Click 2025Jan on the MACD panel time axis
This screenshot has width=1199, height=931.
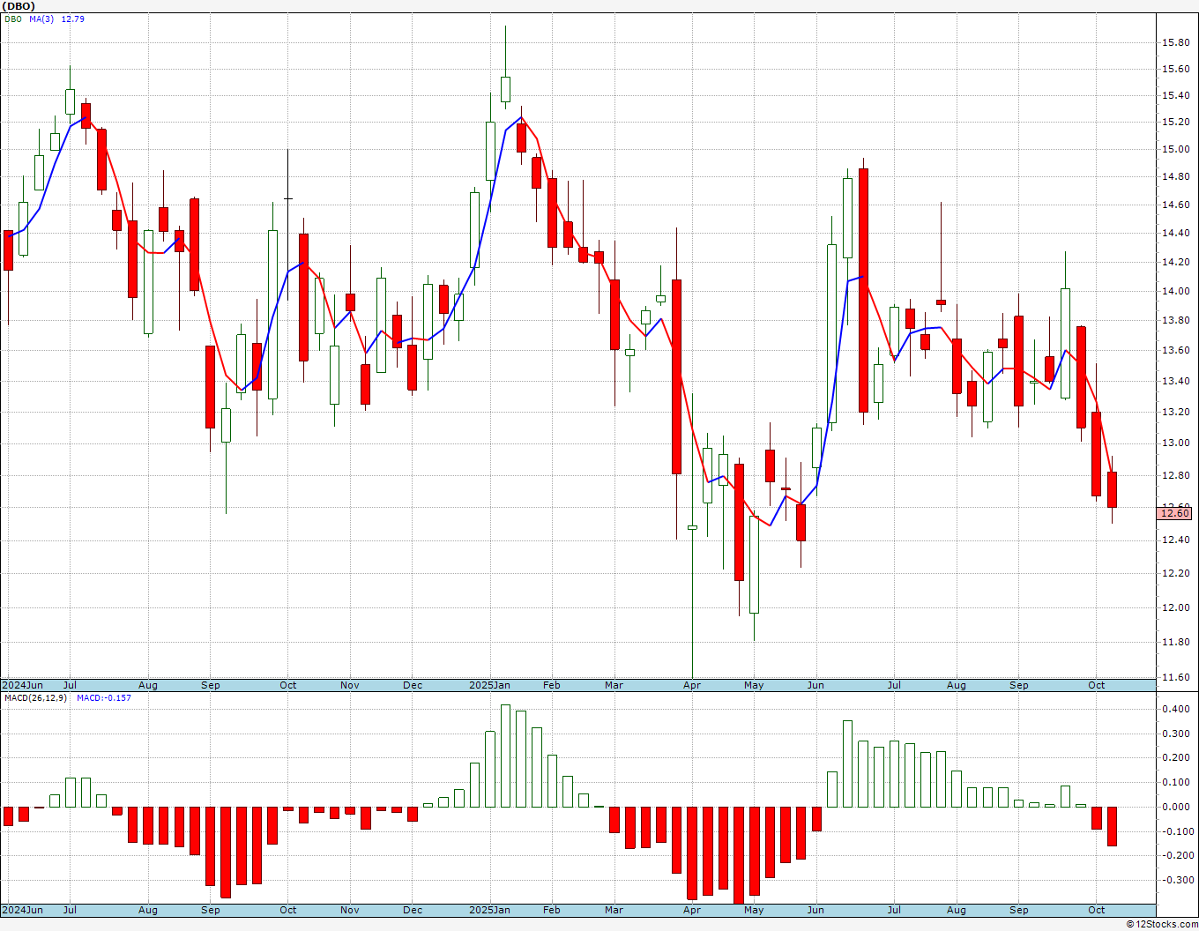coord(489,910)
